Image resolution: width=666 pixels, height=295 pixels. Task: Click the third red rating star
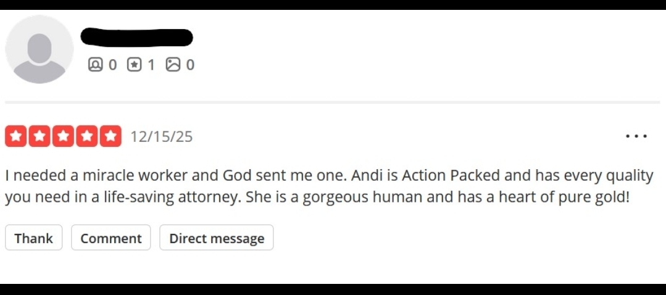point(63,136)
